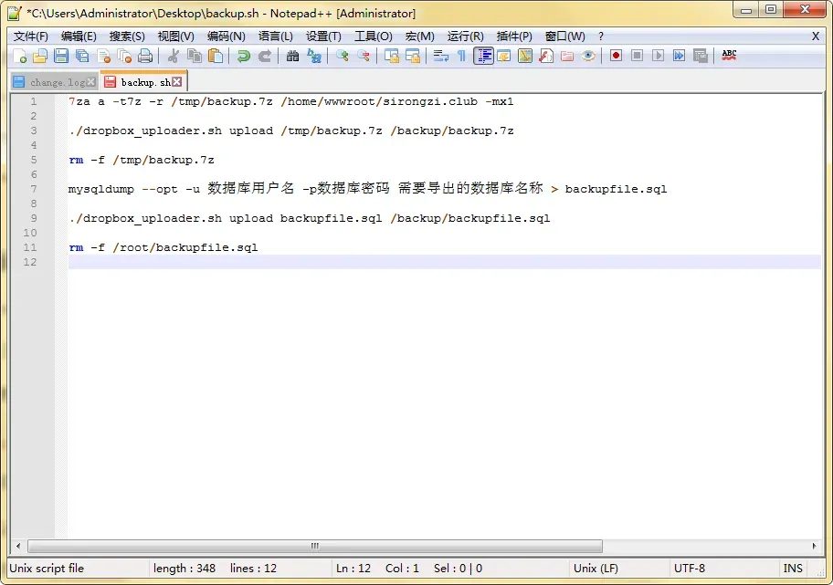Open the 编码(N) menu
The width and height of the screenshot is (833, 585).
point(227,37)
